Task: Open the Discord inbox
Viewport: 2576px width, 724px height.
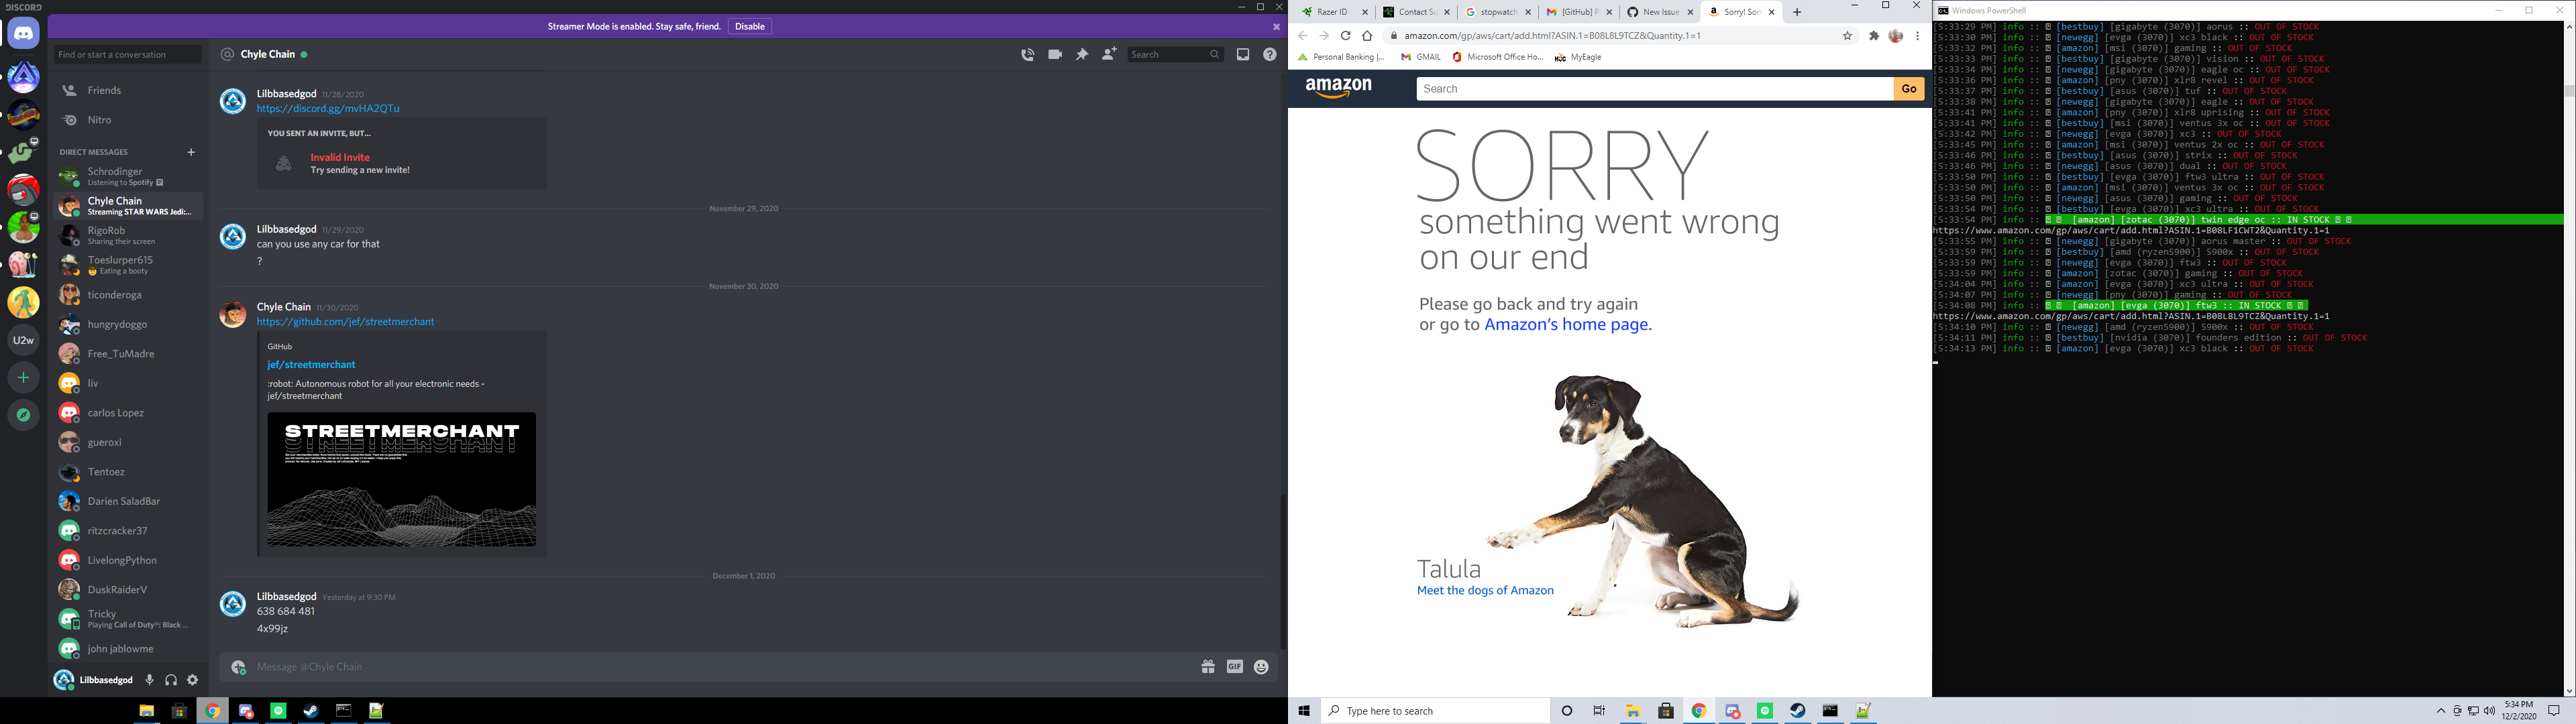Action: click(1243, 54)
